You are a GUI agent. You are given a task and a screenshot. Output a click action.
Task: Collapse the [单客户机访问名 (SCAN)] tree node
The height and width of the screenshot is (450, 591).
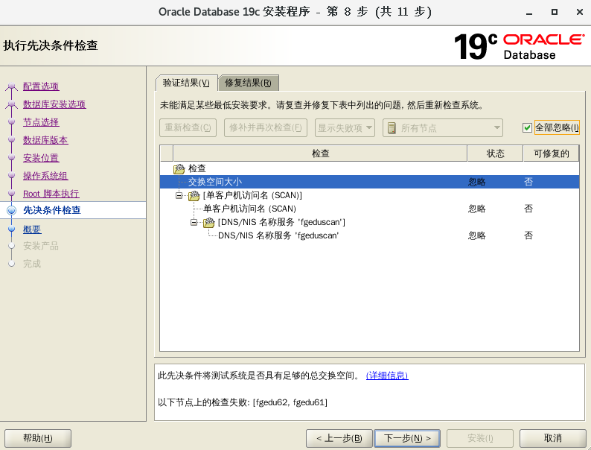point(179,195)
